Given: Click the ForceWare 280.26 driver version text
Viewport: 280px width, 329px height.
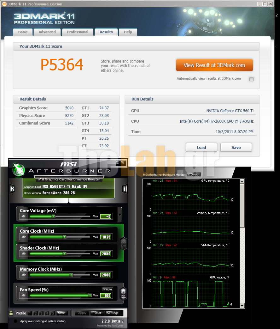Looking at the screenshot, I should pos(59,193).
